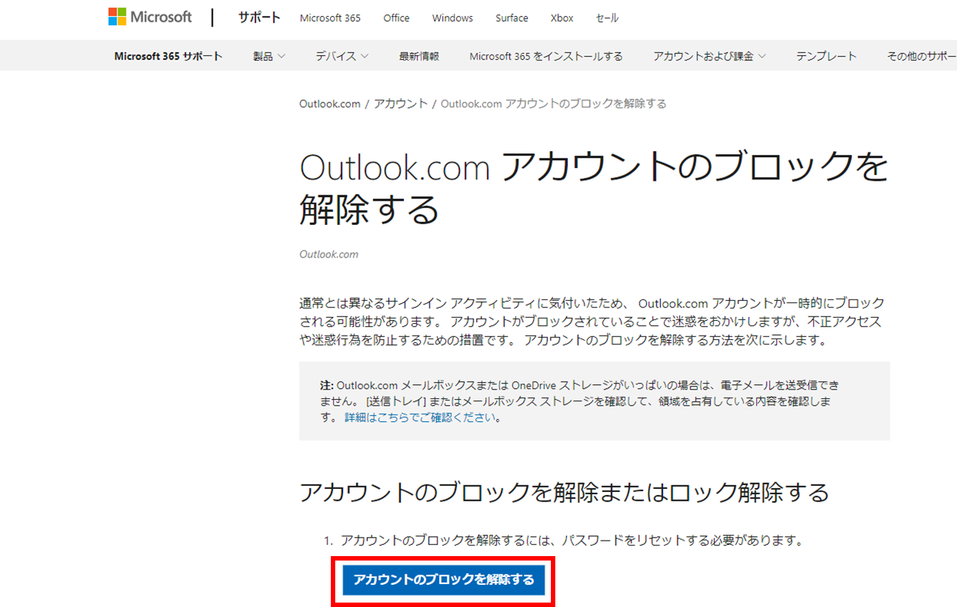Expand アカウントおよび課金 dropdown

click(710, 56)
